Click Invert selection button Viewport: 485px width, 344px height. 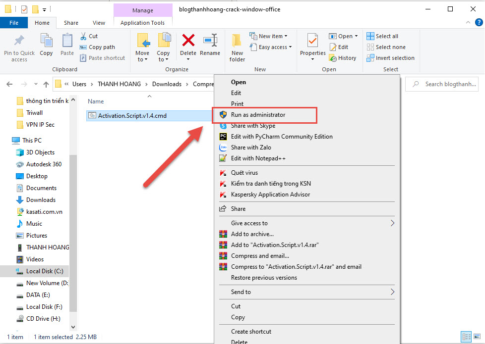point(390,58)
